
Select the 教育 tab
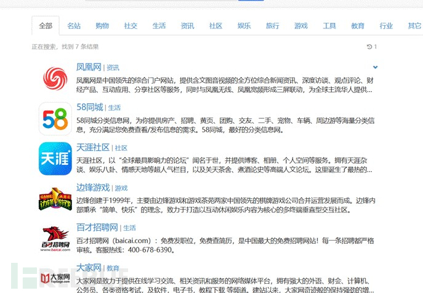coord(358,26)
